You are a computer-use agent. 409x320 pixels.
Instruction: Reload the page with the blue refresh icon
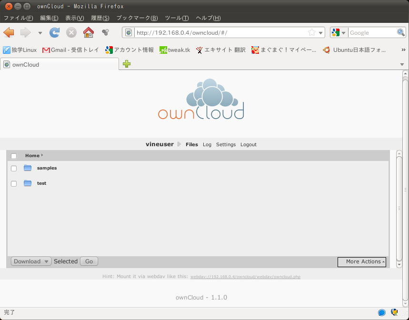(54, 32)
